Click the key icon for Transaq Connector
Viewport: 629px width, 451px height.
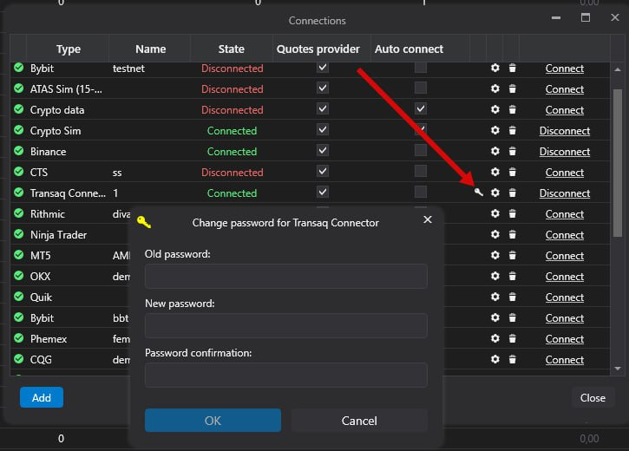tap(479, 193)
